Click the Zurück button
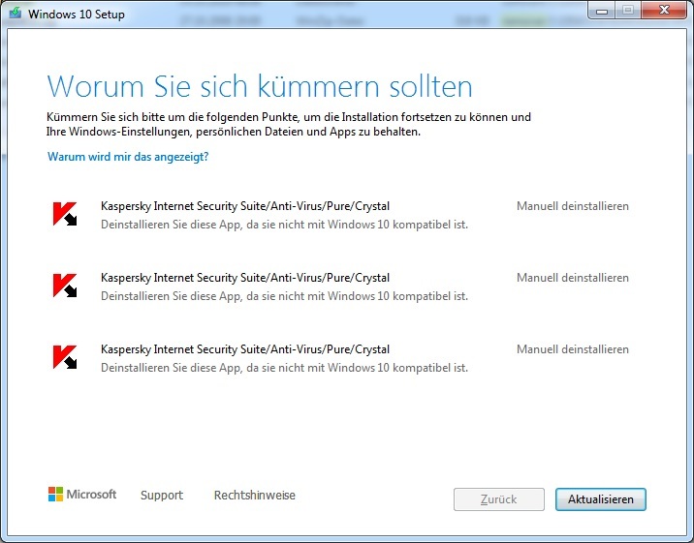This screenshot has height=543, width=694. click(x=499, y=499)
